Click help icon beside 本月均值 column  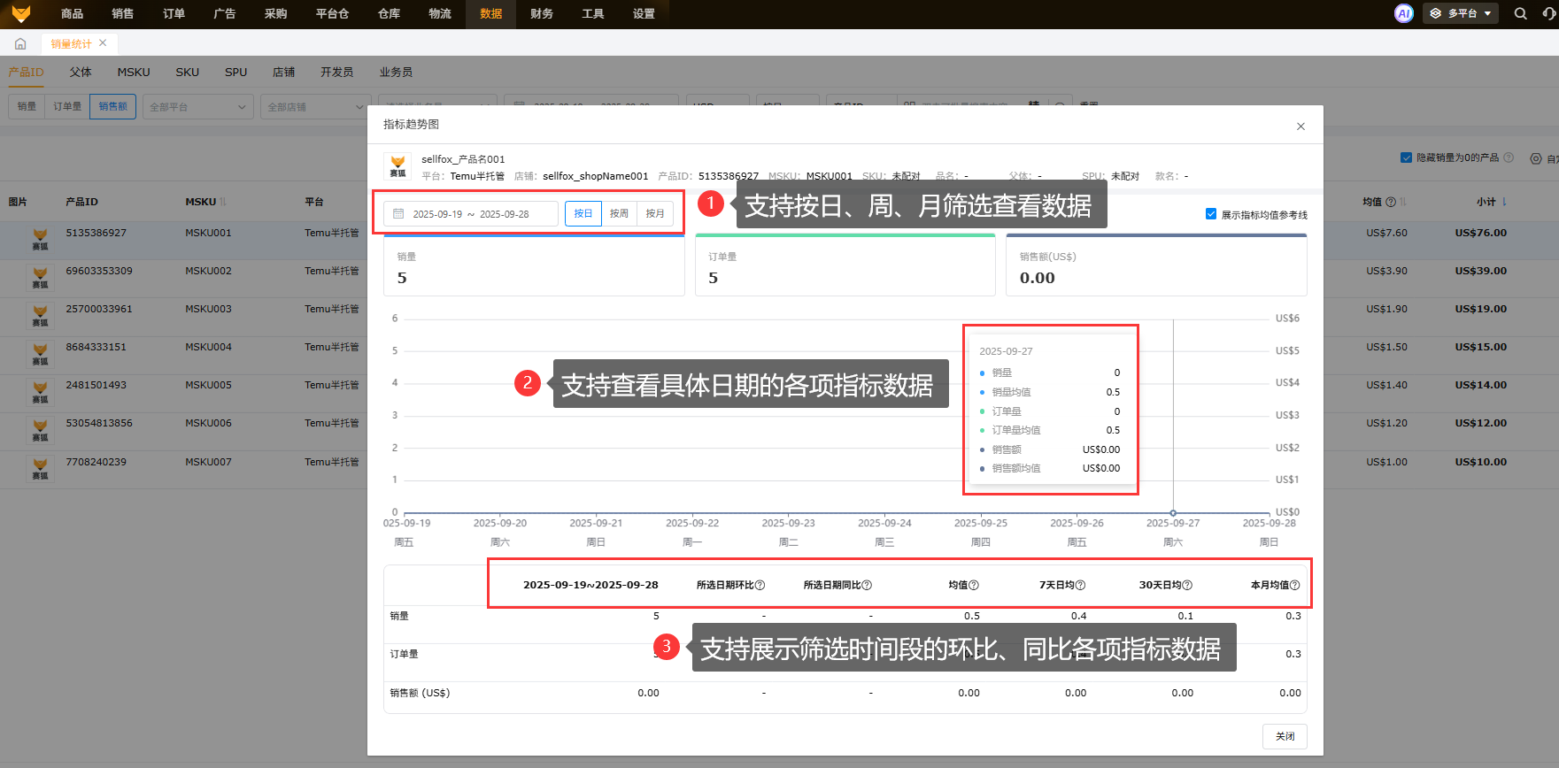click(x=1294, y=585)
